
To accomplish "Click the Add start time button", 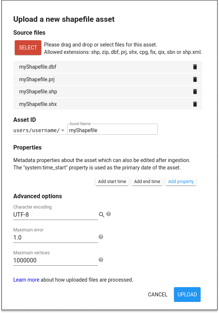I will click(112, 182).
